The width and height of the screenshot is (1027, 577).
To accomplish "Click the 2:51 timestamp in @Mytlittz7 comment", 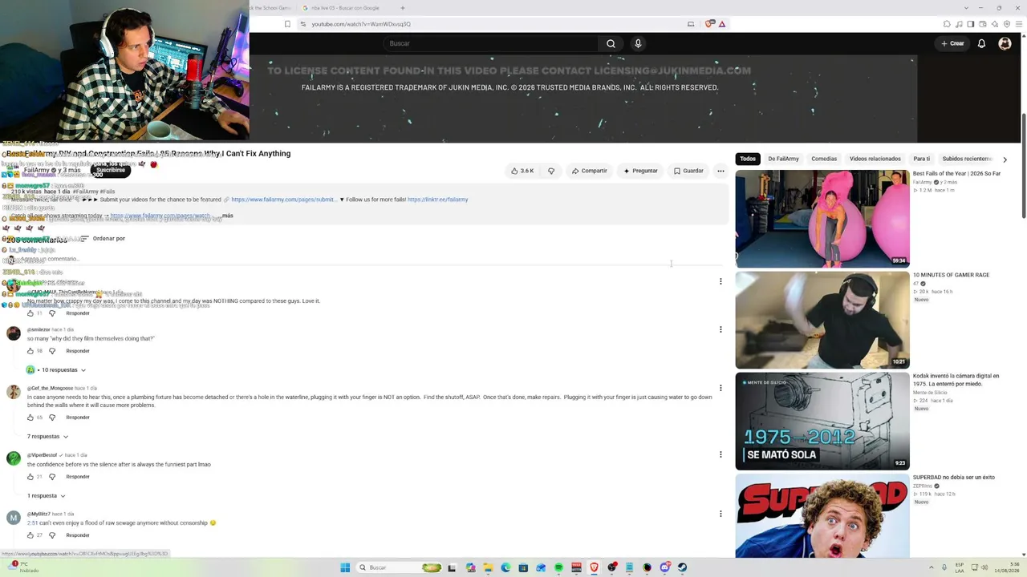I will coord(32,523).
